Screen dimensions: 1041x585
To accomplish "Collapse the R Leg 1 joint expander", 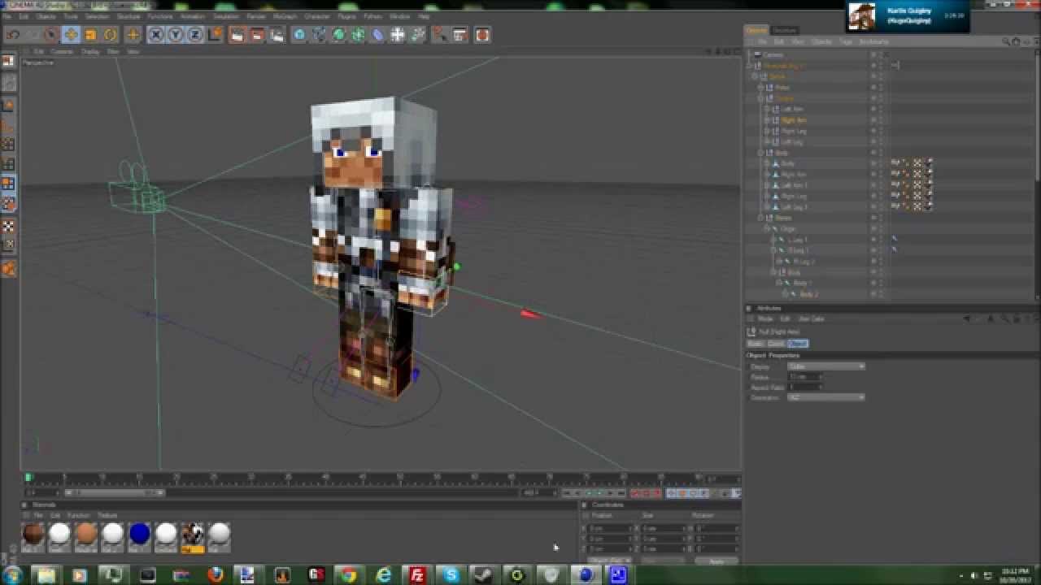I will click(x=773, y=250).
